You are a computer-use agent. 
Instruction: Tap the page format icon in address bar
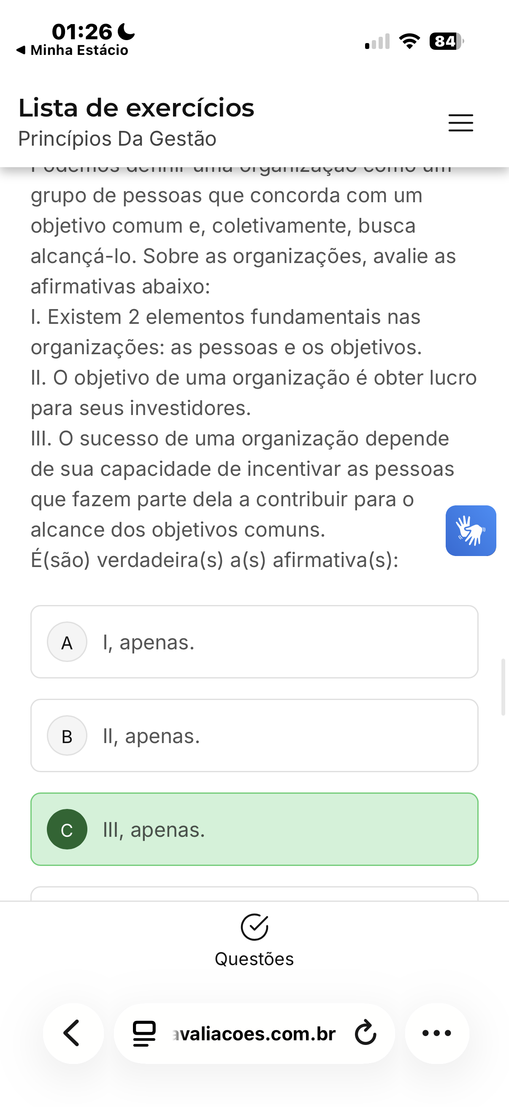144,1033
